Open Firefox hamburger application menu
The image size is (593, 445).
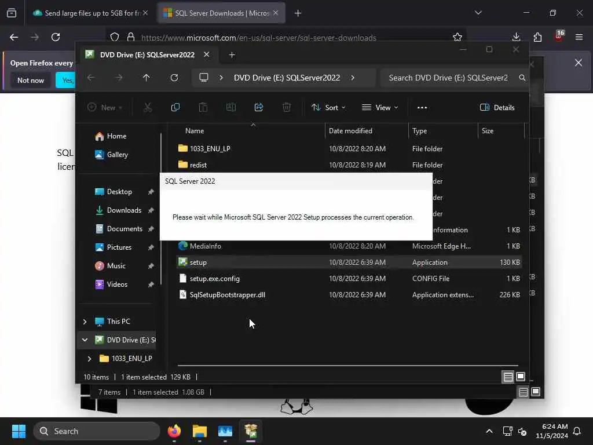tap(579, 37)
